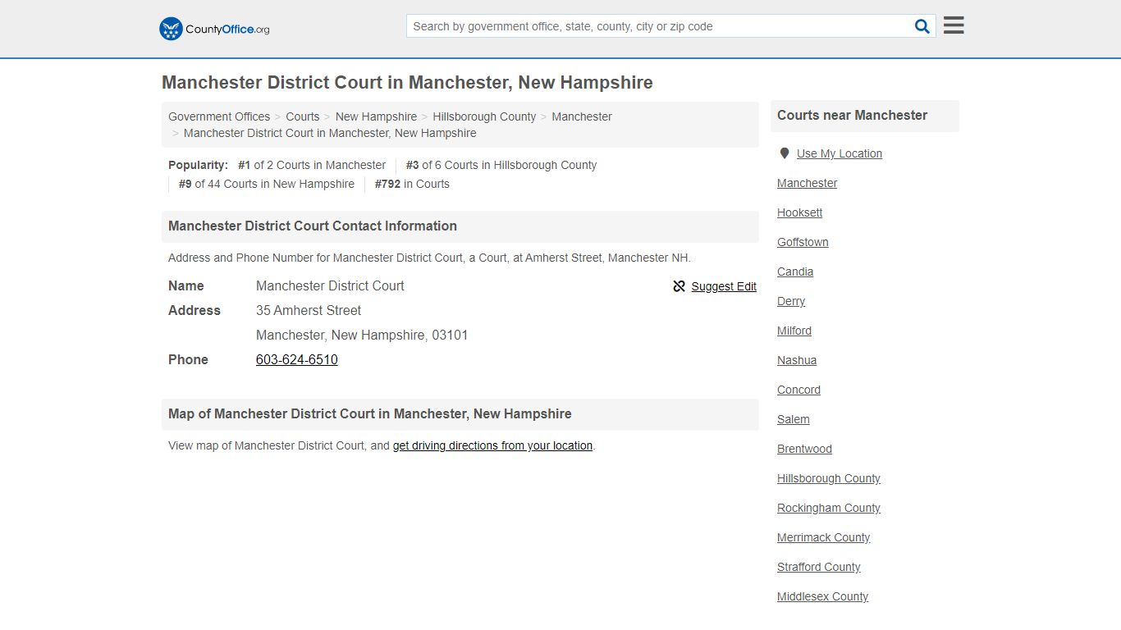Select '#9 of 44 Courts in New Hampshire'

267,184
